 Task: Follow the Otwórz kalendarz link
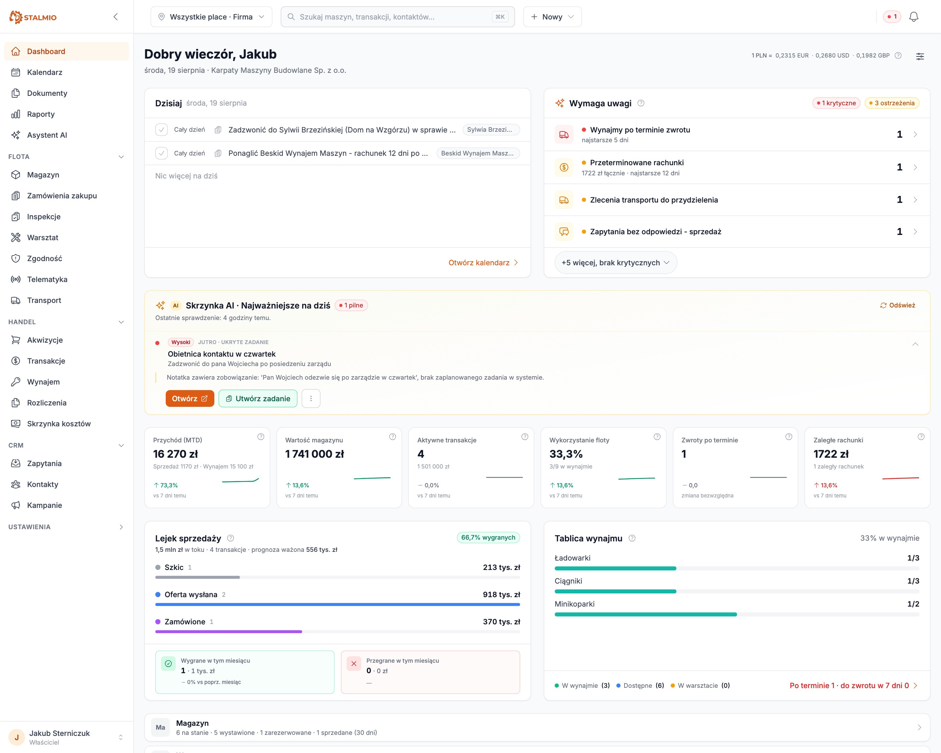pyautogui.click(x=483, y=263)
